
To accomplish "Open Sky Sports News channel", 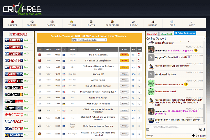I will tap(14, 74).
